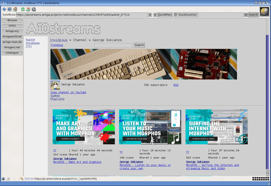This screenshot has width=271, height=186.
Task: Click the find magnifier toolbar icon
Action: tap(34, 9)
